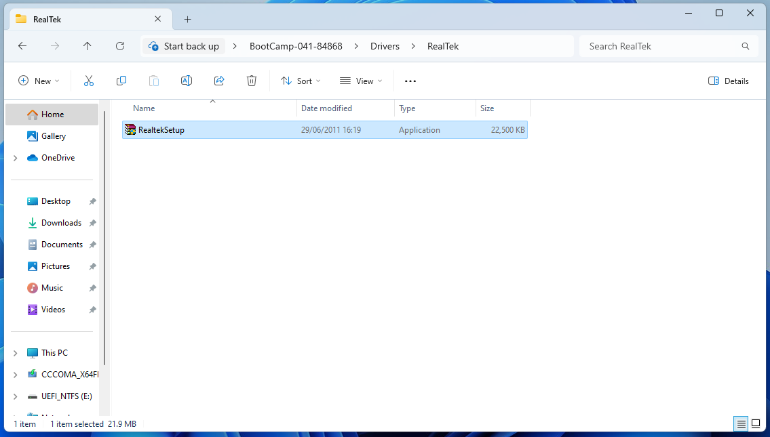Expand breadcrumb chevron after Start back up
Screen dimensions: 770x437
pyautogui.click(x=235, y=46)
